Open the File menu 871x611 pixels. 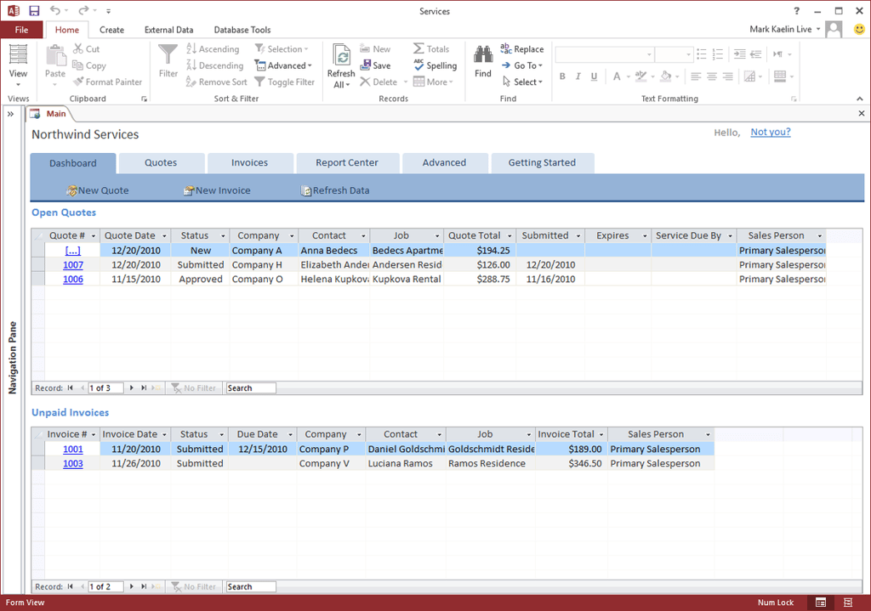tap(21, 30)
